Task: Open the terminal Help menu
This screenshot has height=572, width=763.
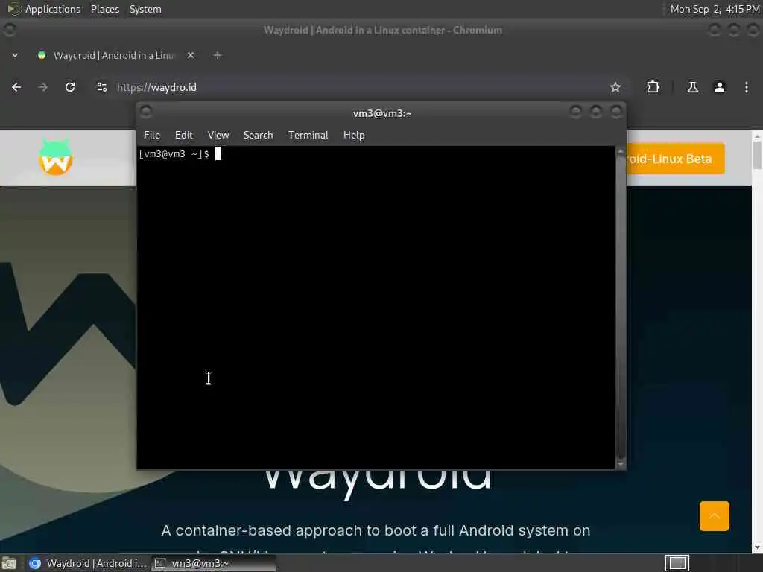Action: coord(354,136)
